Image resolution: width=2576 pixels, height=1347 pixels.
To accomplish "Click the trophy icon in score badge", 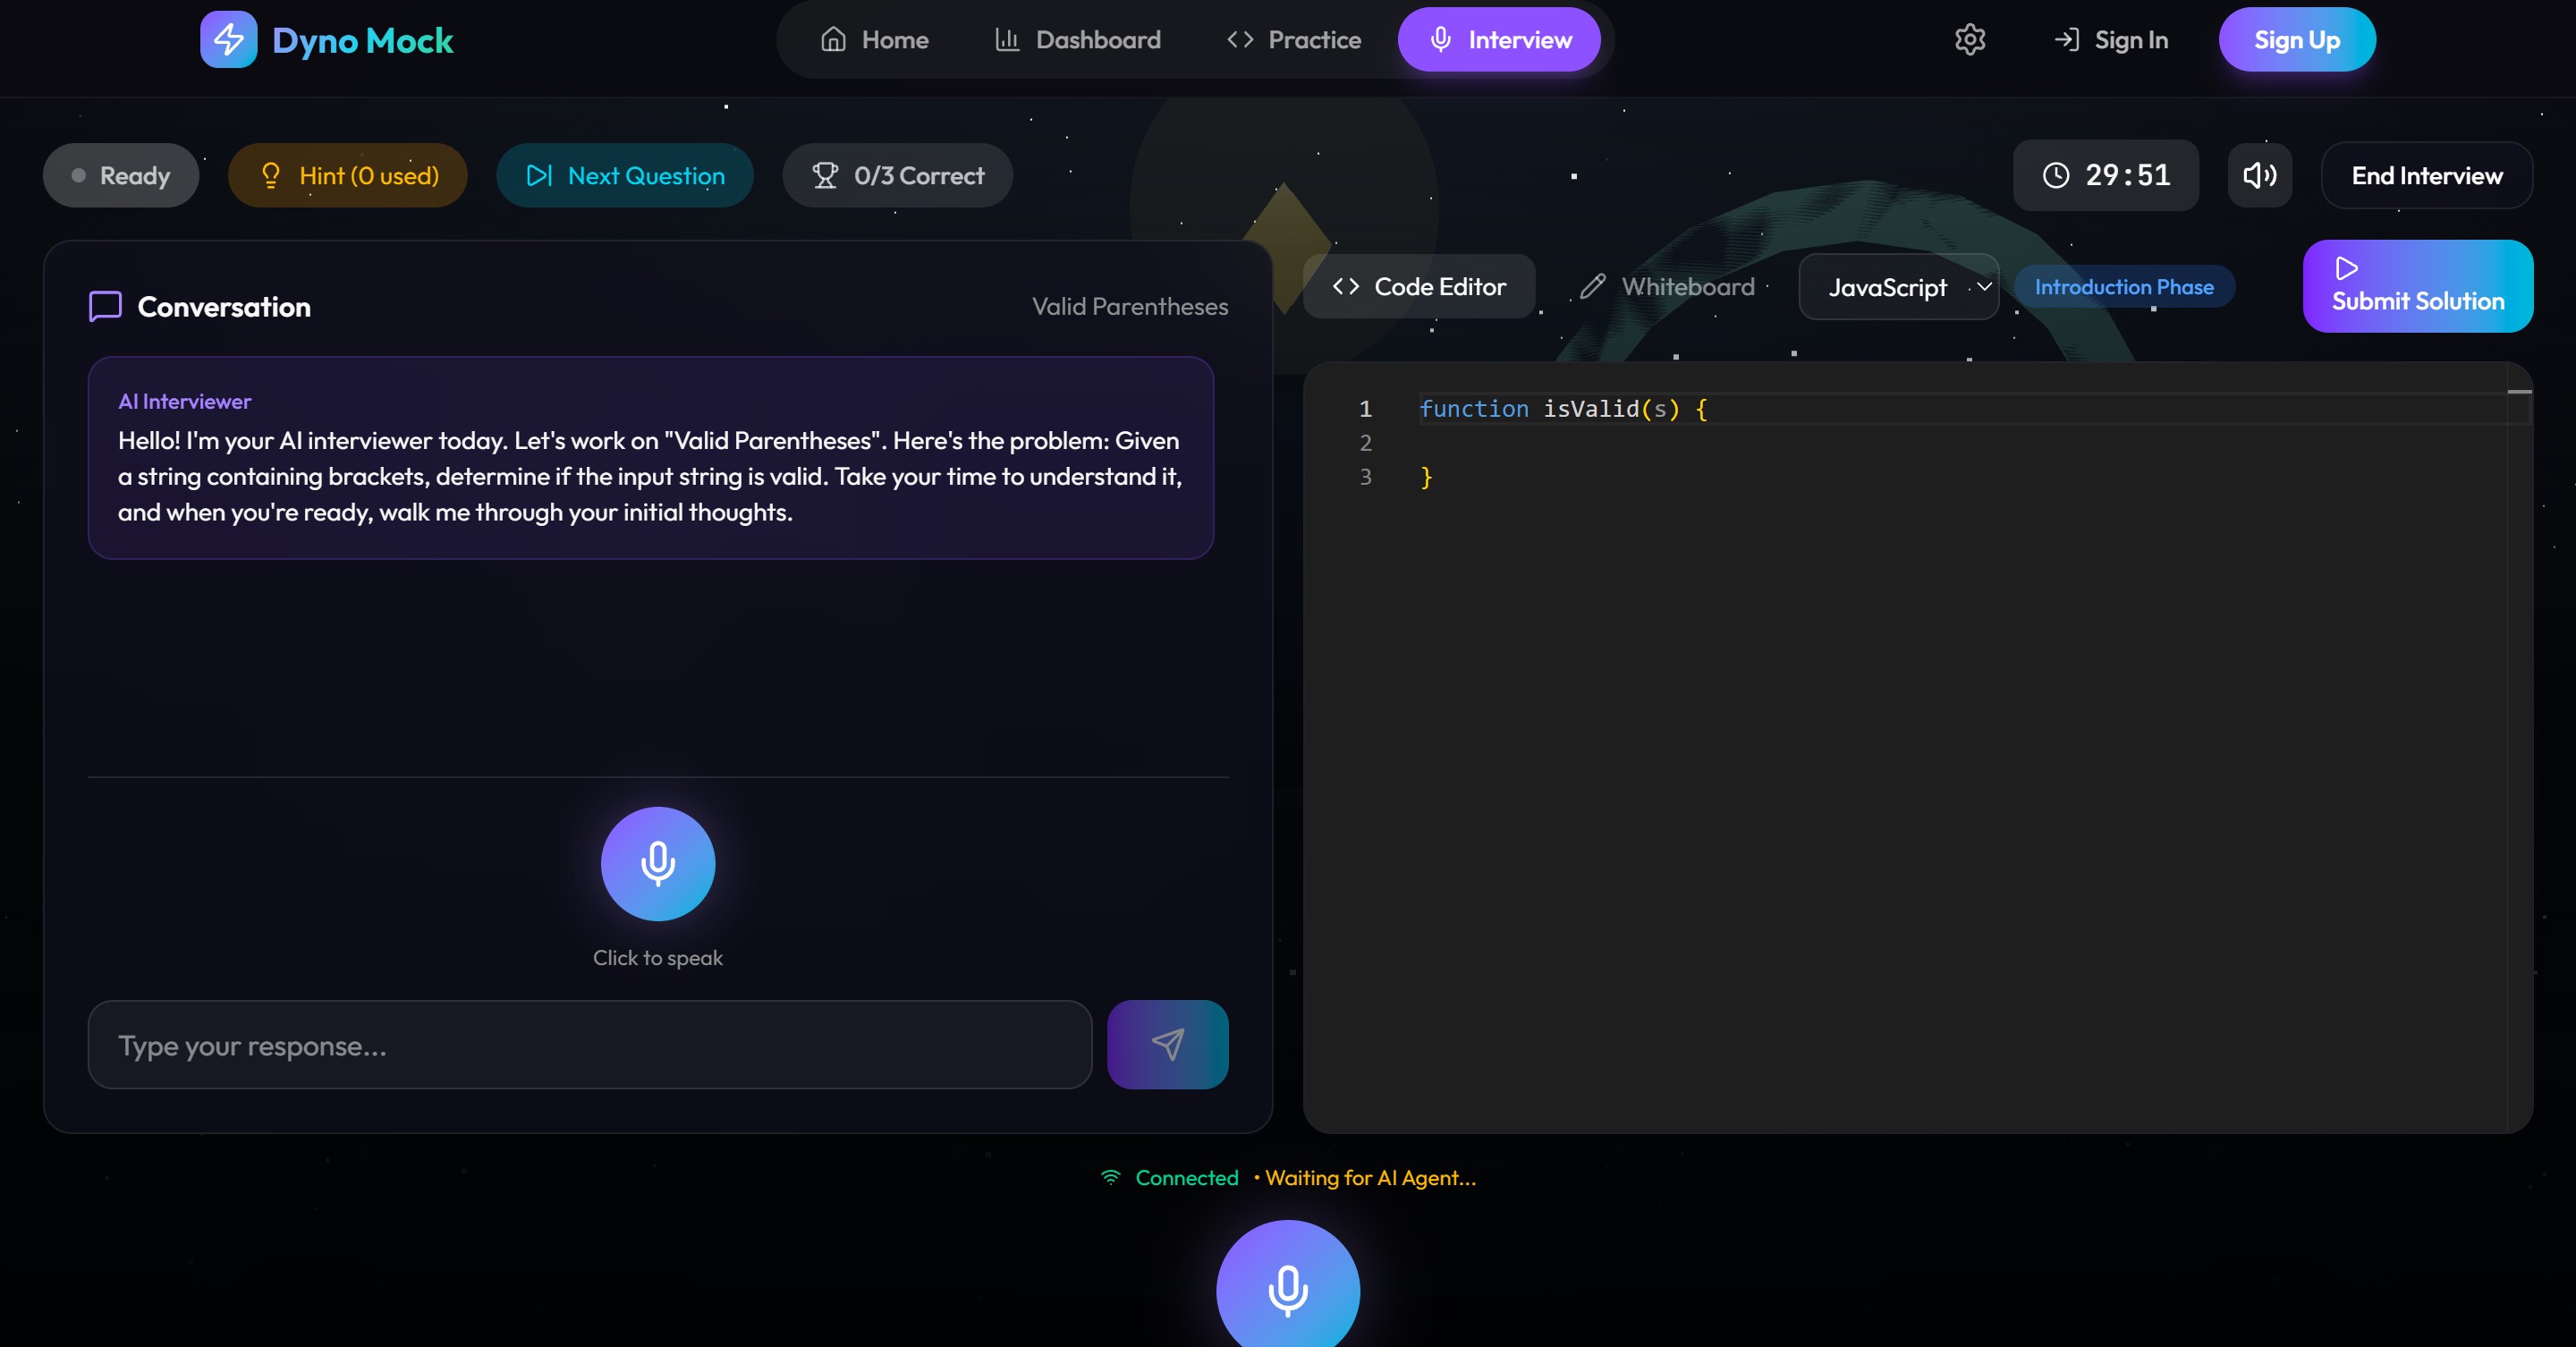I will coord(825,176).
